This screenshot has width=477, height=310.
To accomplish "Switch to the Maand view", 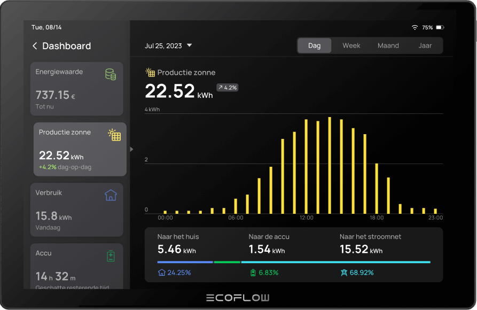I will coord(388,45).
